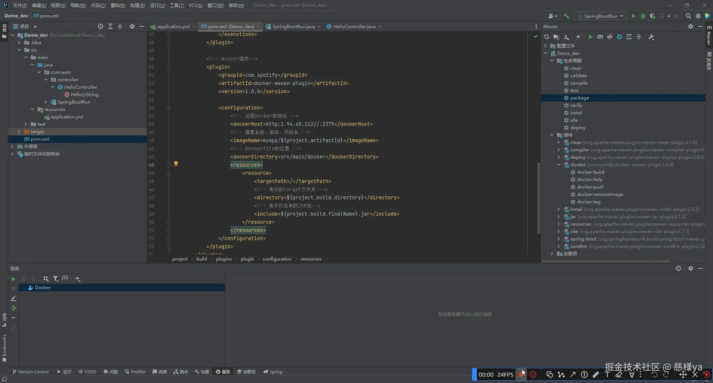Open Profiler tool window button
The height and width of the screenshot is (383, 713).
pyautogui.click(x=135, y=372)
